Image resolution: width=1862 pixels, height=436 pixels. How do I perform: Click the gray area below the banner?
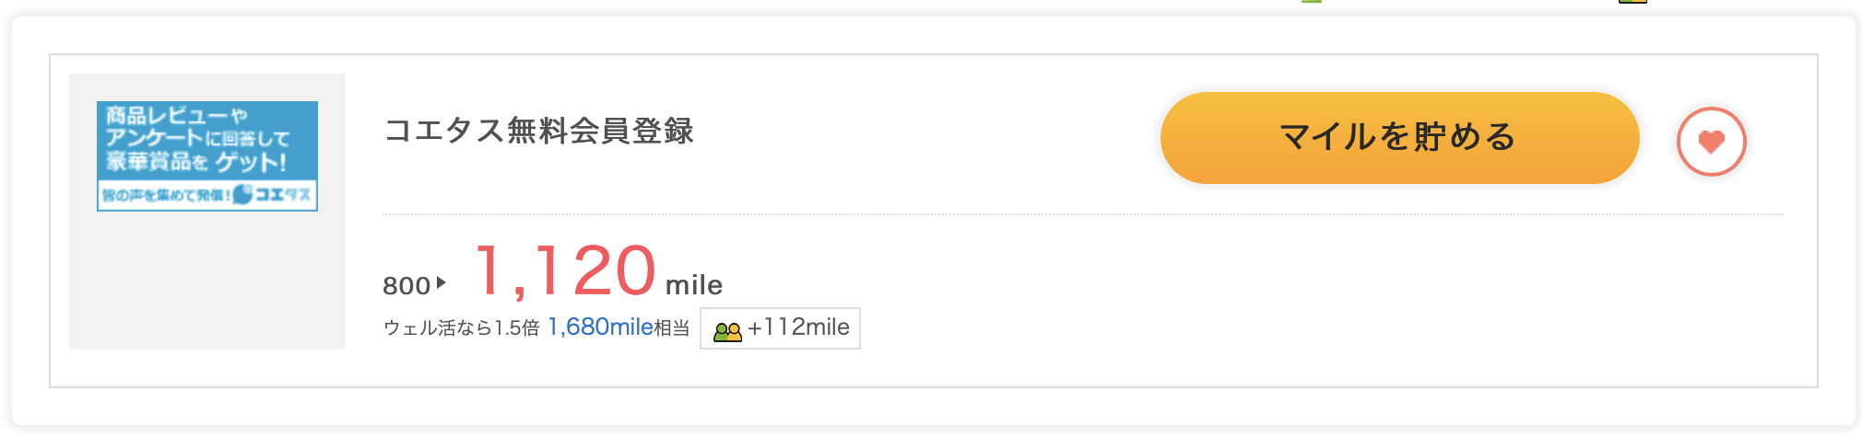click(x=207, y=280)
